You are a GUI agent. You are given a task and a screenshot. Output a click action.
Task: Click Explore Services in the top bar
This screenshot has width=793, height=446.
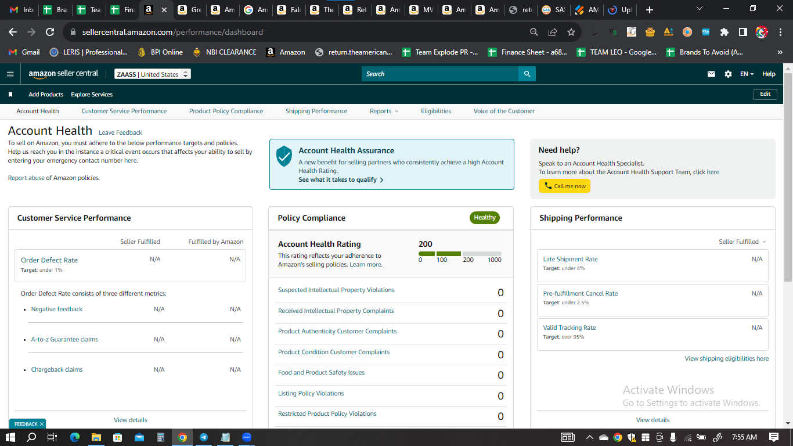pos(92,94)
